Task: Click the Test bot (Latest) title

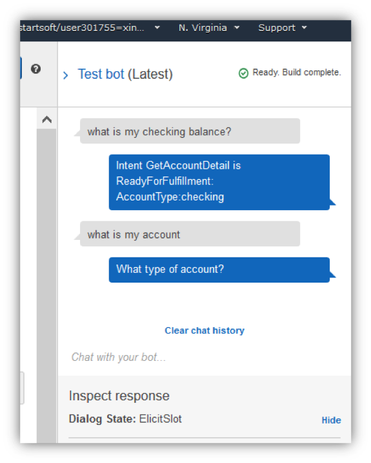Action: [x=125, y=74]
